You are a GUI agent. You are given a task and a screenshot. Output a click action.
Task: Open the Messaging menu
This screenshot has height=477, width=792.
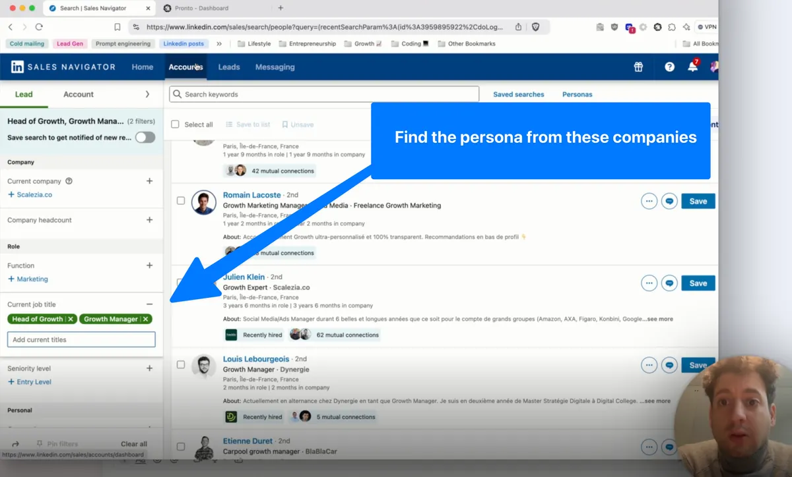[x=275, y=67]
